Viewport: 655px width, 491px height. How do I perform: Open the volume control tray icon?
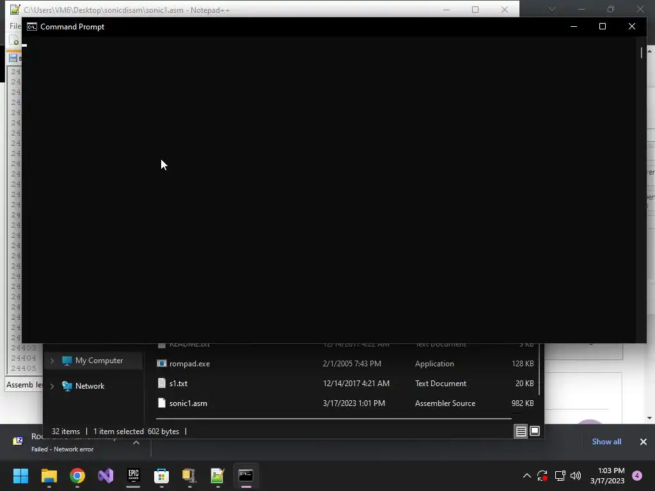(576, 475)
